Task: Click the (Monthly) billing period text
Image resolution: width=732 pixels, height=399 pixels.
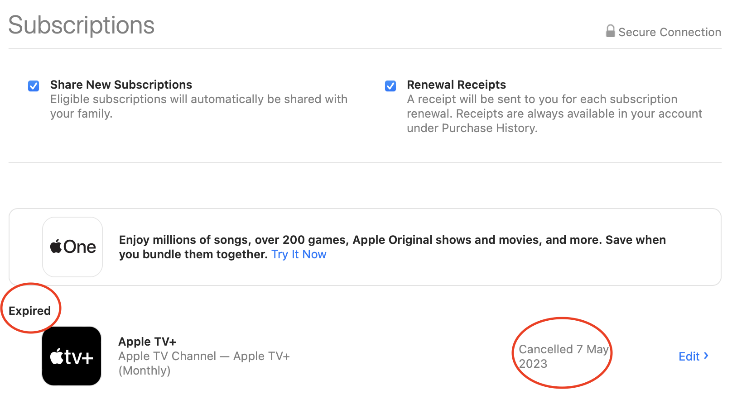Action: 144,370
